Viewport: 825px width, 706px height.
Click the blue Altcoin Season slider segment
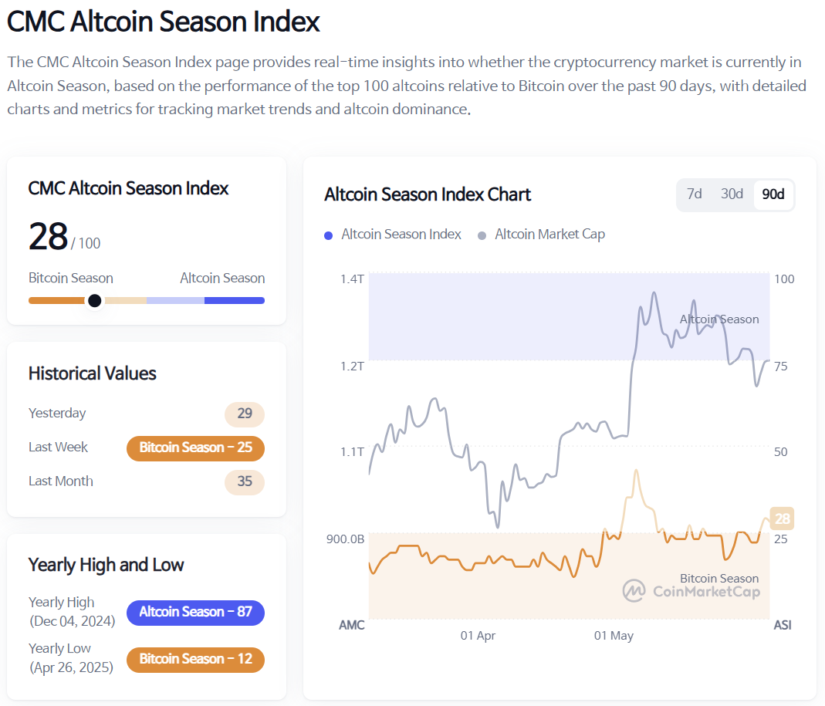click(235, 301)
